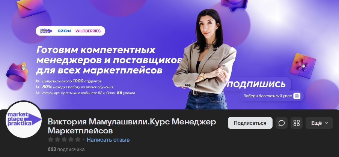Select the third rating star
Viewport: 339px width, 157px height.
tap(64, 139)
